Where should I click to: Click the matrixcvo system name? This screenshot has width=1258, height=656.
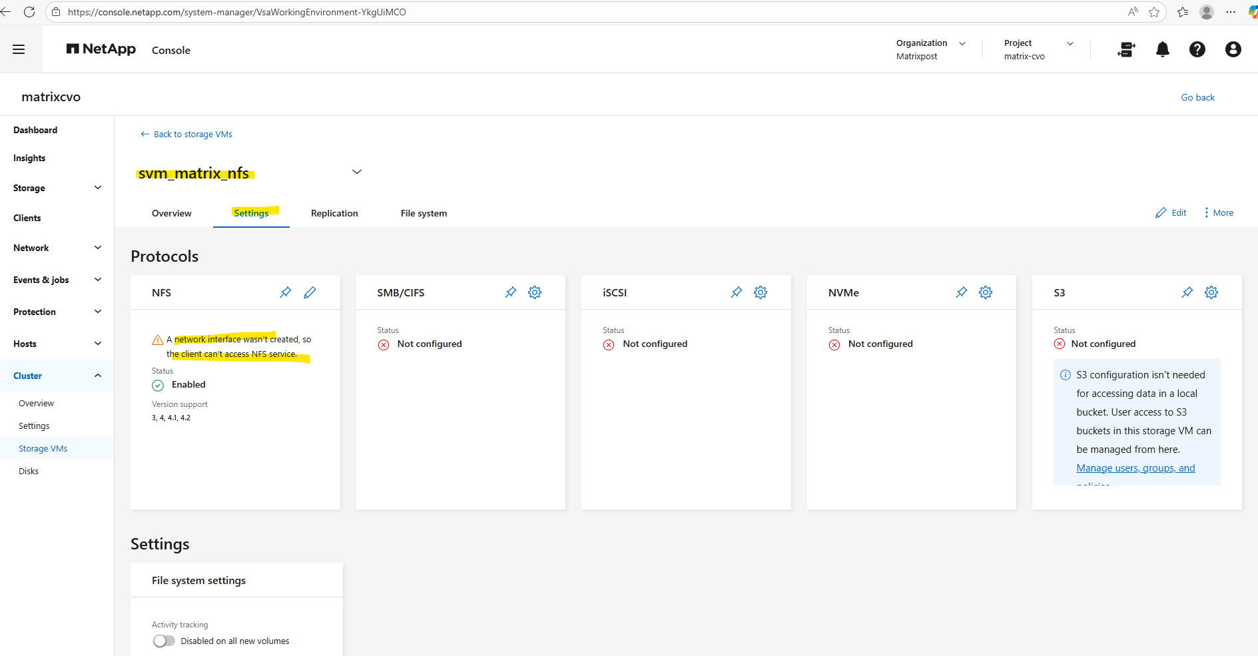[51, 97]
